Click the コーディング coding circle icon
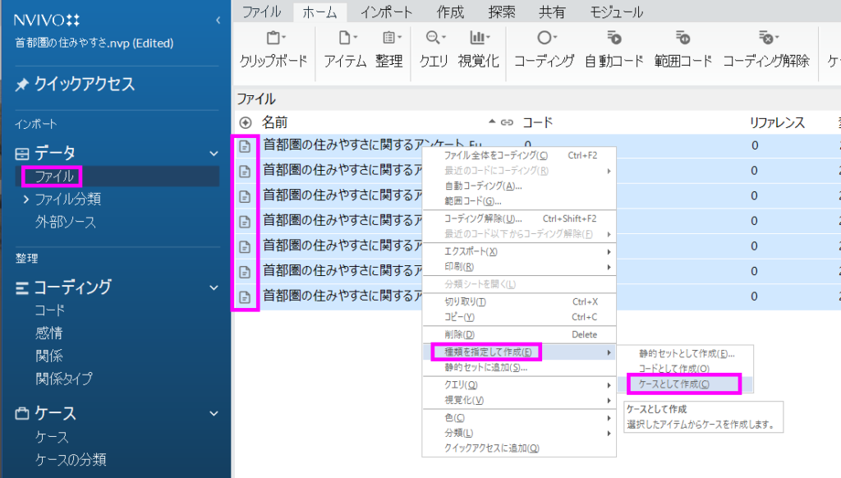 point(544,39)
